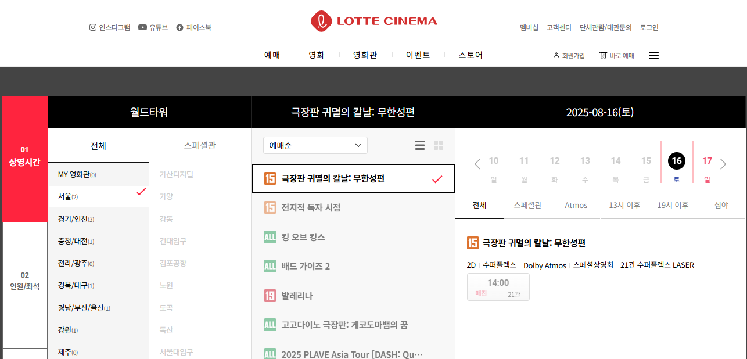The height and width of the screenshot is (359, 747).
Task: Select the 13시 이후 filter tab
Action: click(624, 205)
